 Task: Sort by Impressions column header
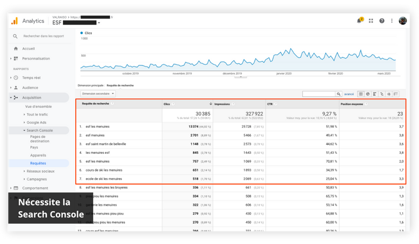222,104
